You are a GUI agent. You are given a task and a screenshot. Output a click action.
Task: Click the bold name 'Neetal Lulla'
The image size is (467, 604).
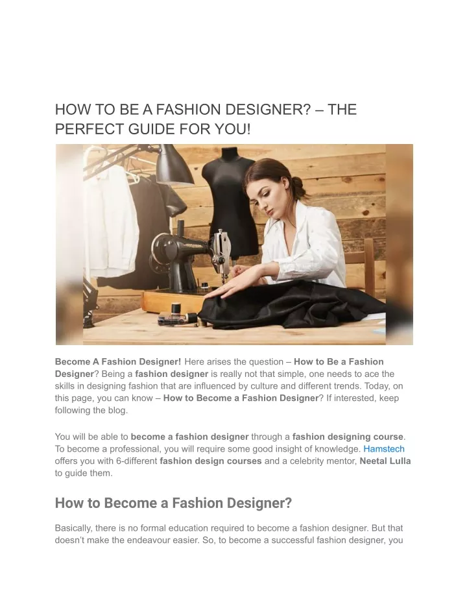(385, 461)
